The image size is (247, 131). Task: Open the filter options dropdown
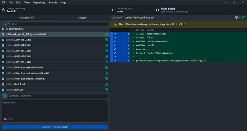(6, 24)
